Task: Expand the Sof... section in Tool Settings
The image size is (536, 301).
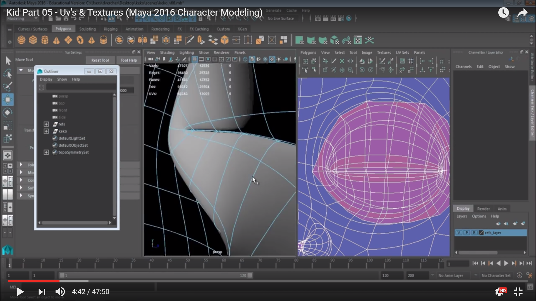Action: point(21,188)
